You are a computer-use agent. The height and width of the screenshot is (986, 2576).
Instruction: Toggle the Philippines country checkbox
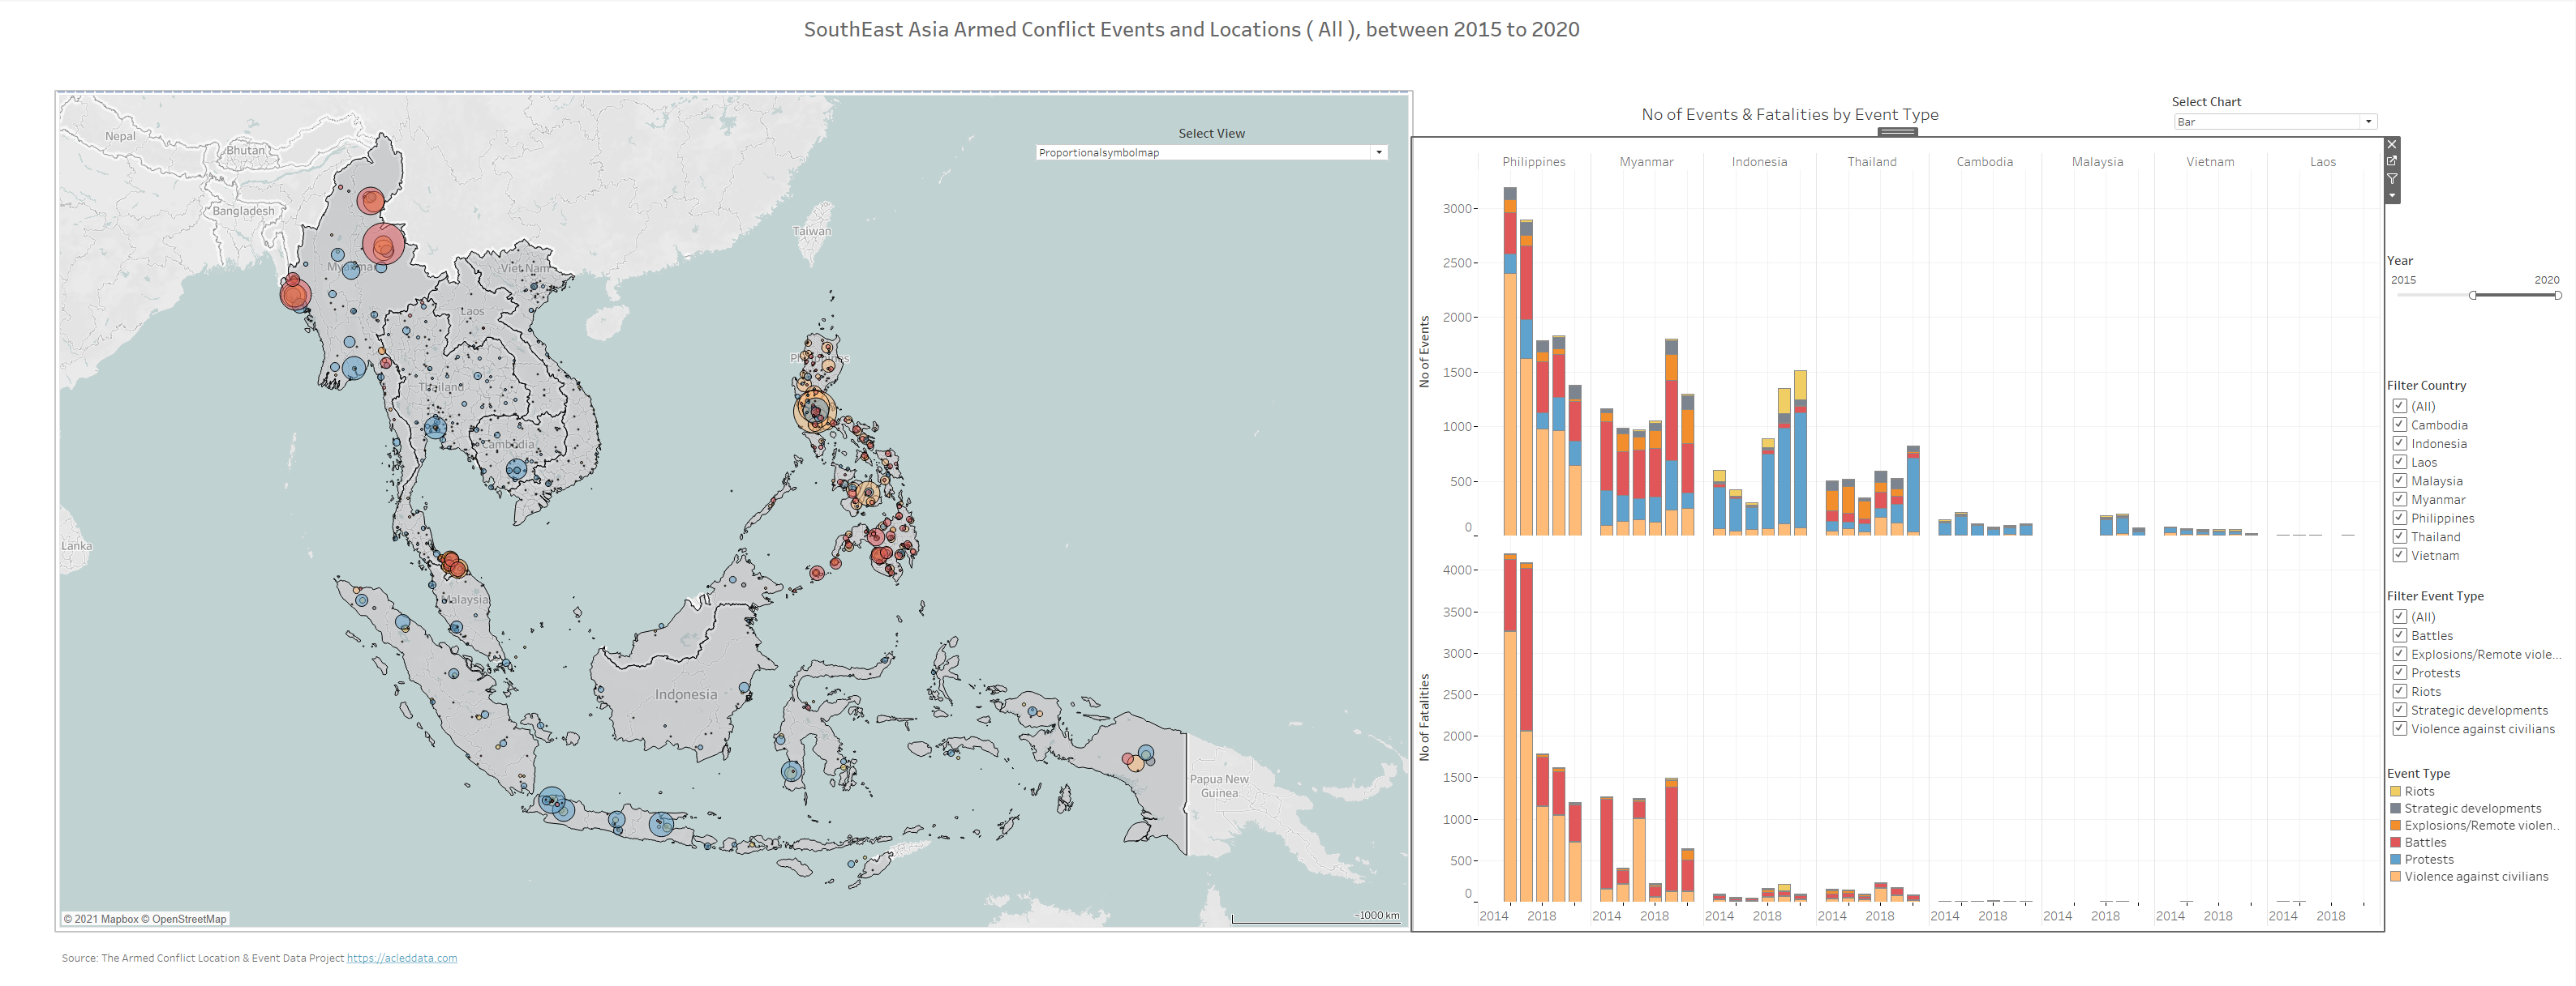2399,518
